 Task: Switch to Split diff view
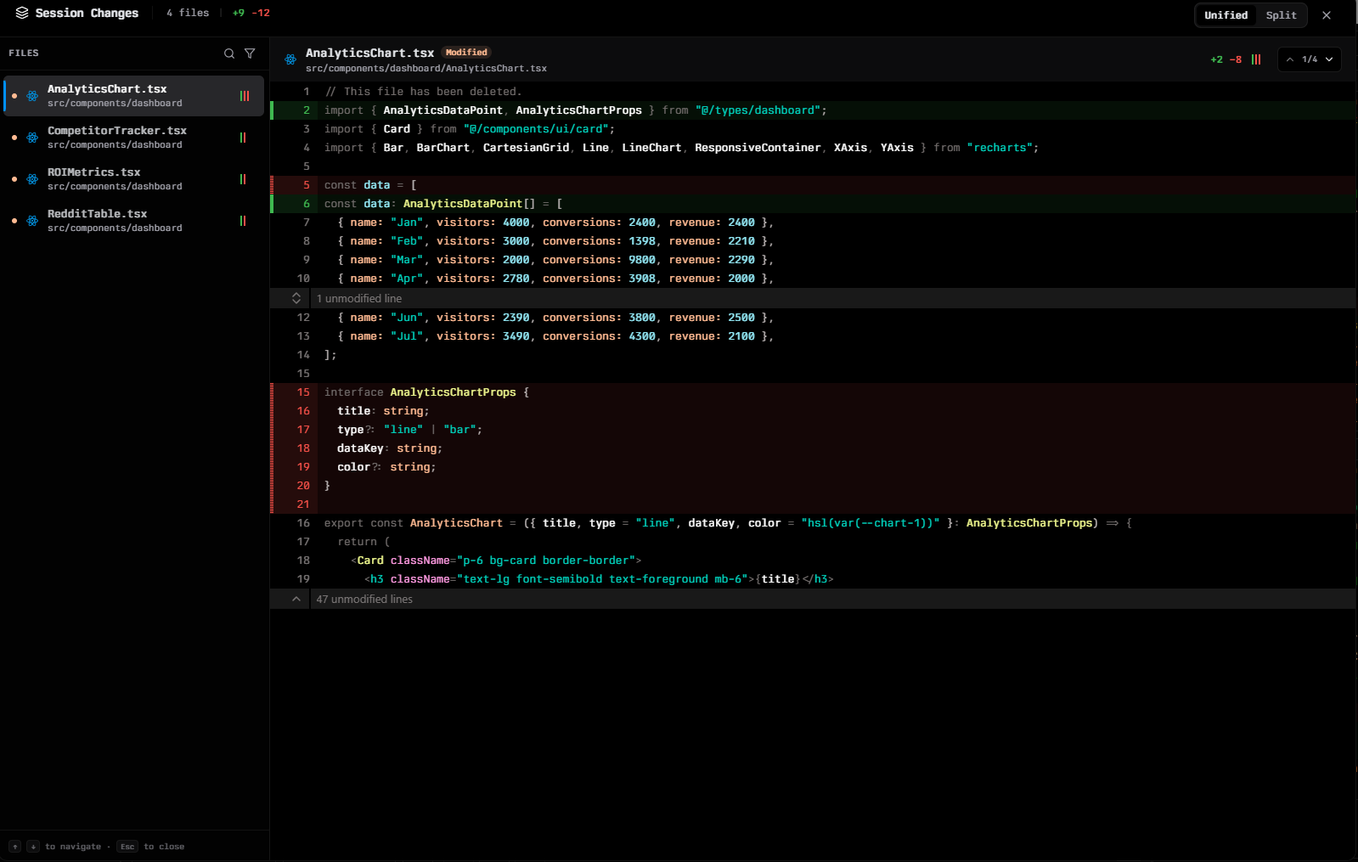[1281, 15]
